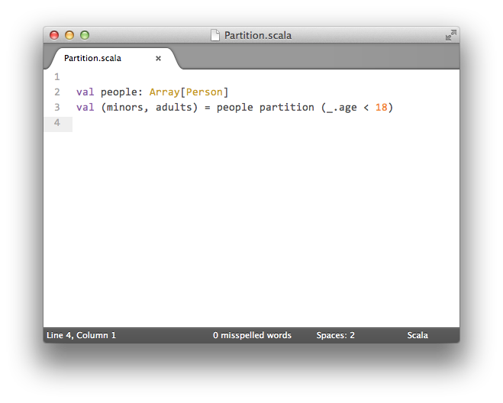Click the number 18 in the code
Screen dimensions: 503x403
coord(381,108)
